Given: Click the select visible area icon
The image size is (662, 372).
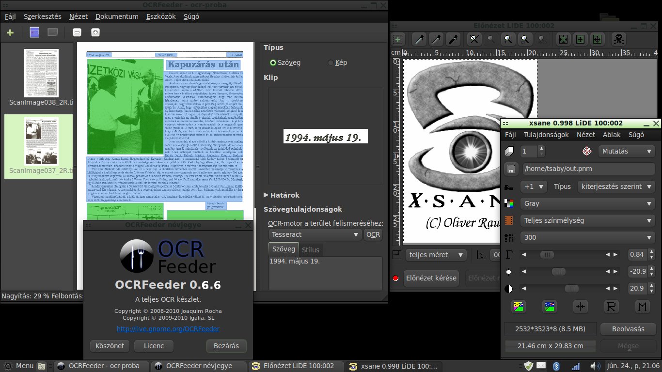Looking at the screenshot, I should click(598, 39).
